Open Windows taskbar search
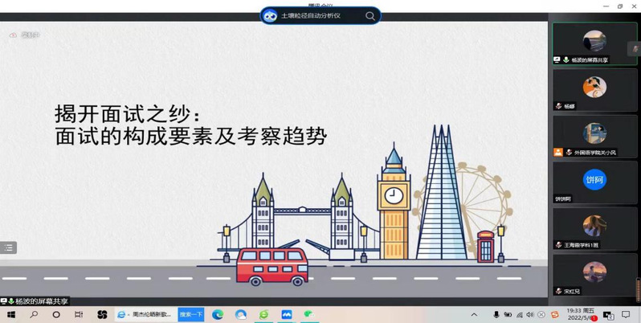 point(34,315)
